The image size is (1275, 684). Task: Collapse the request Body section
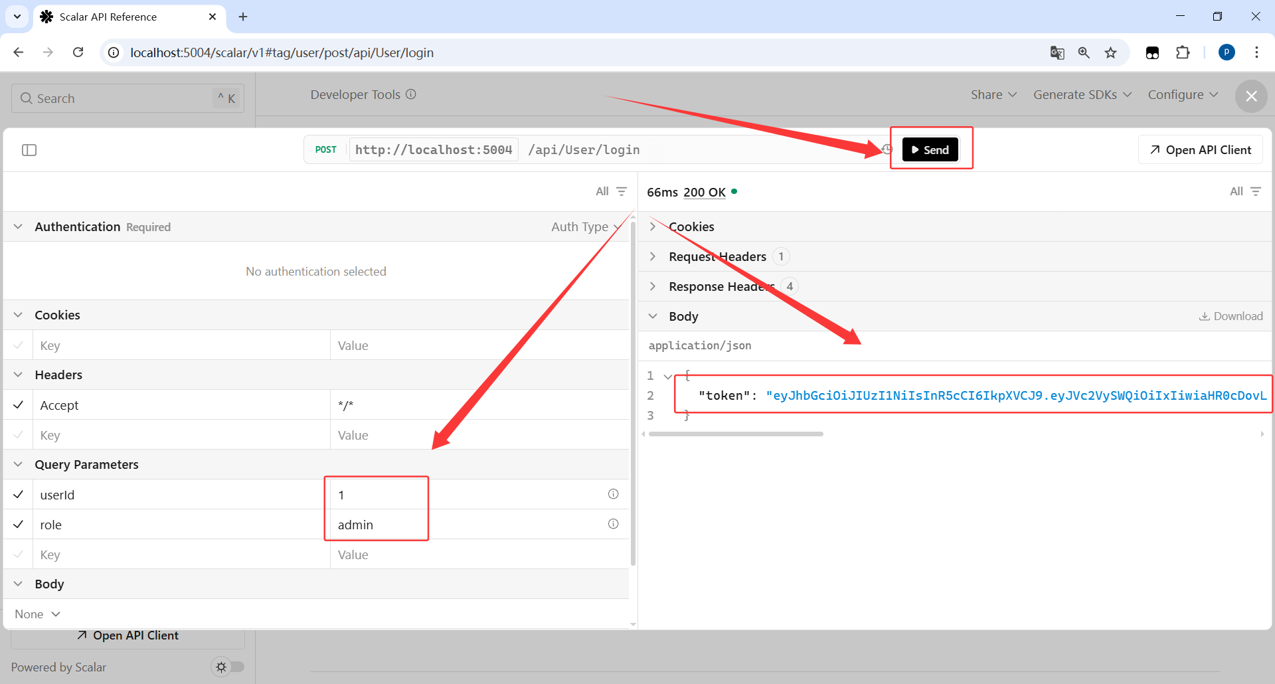point(18,584)
